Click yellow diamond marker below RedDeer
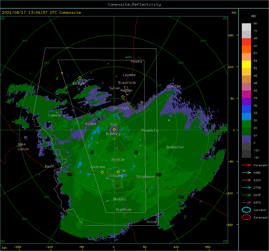 (x=123, y=97)
